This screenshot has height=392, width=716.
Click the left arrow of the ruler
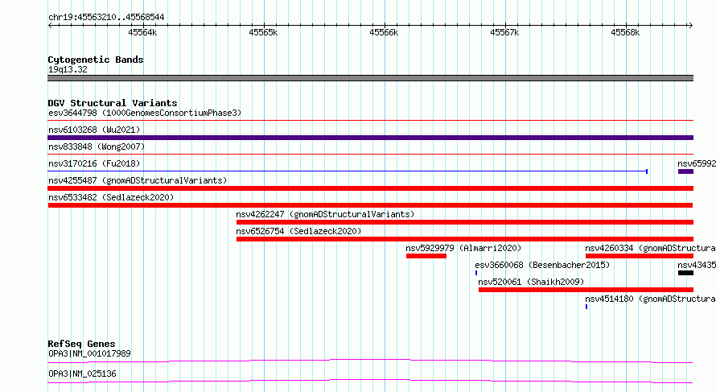click(x=50, y=25)
